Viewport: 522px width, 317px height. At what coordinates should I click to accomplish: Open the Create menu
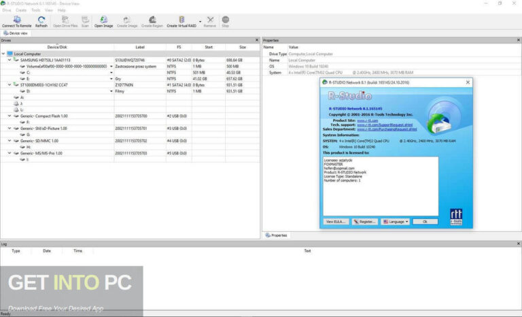21,10
